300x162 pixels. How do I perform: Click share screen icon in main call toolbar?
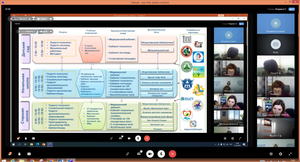coord(29,154)
